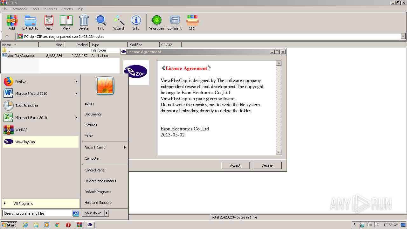407x229 pixels.
Task: Open Task Scheduler from Start menu
Action: [x=40, y=106]
